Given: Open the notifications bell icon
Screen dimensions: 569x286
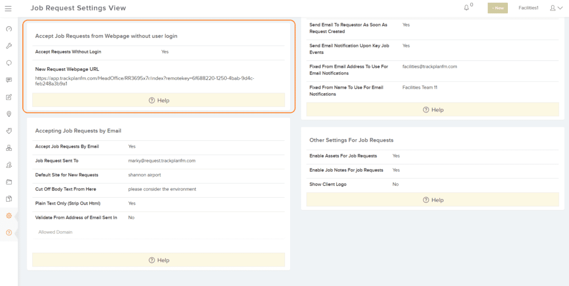Looking at the screenshot, I should (467, 8).
